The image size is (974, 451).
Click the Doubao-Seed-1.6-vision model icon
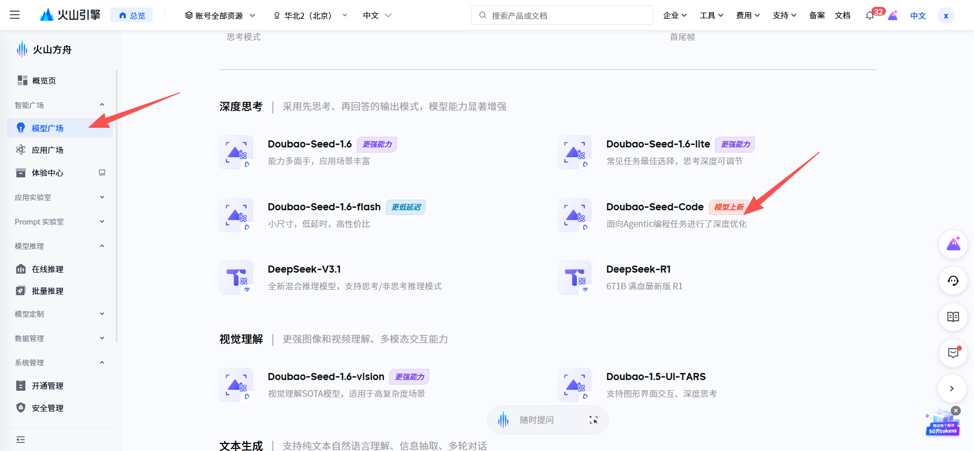pos(236,385)
